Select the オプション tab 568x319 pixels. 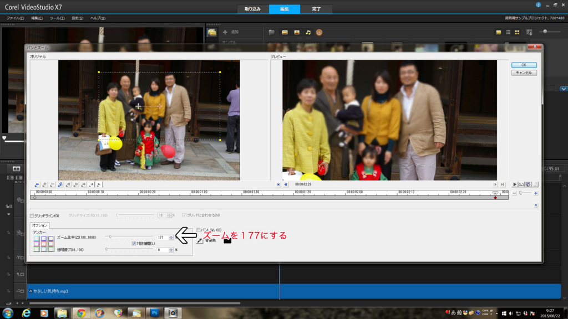point(39,225)
